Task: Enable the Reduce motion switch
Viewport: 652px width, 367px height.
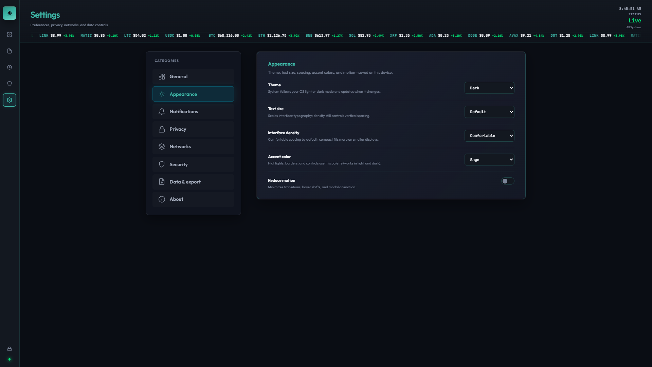Action: pyautogui.click(x=507, y=181)
